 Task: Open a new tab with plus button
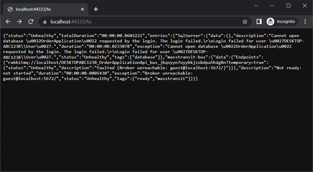tap(96, 9)
